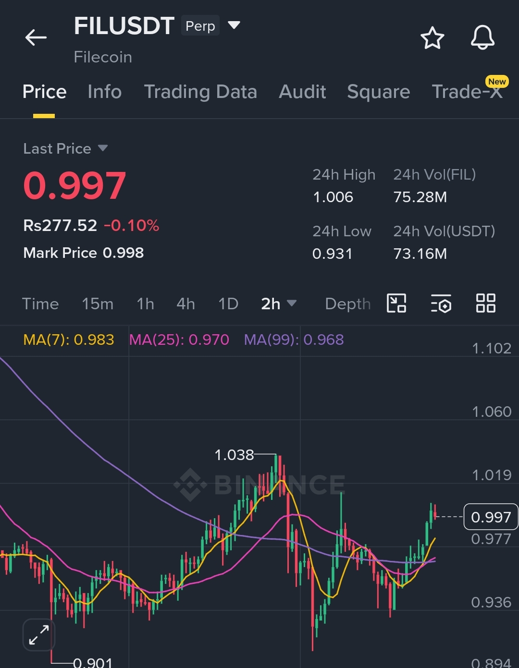Tap the 1.102 price axis label
519x668 pixels.
(492, 348)
